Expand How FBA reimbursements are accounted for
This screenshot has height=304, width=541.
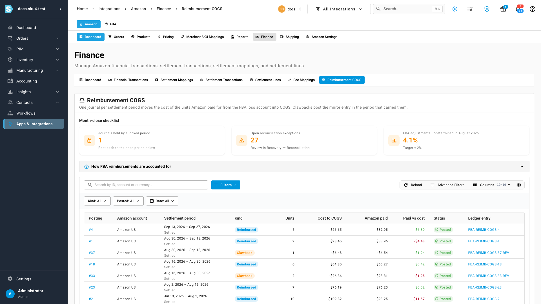(x=304, y=167)
